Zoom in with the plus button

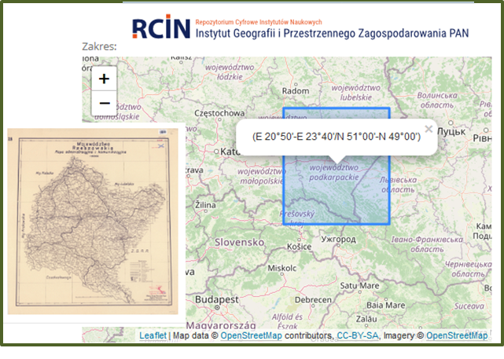click(x=104, y=79)
